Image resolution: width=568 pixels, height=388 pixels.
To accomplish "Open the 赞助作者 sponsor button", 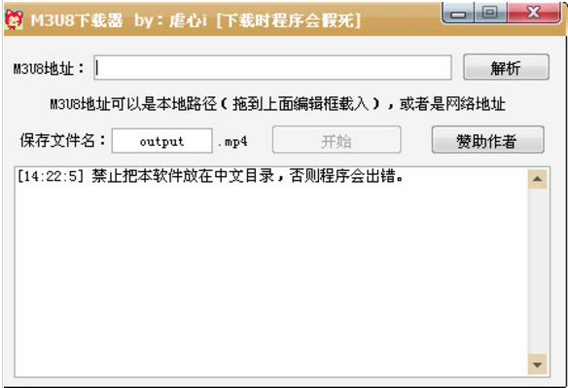I will 487,140.
